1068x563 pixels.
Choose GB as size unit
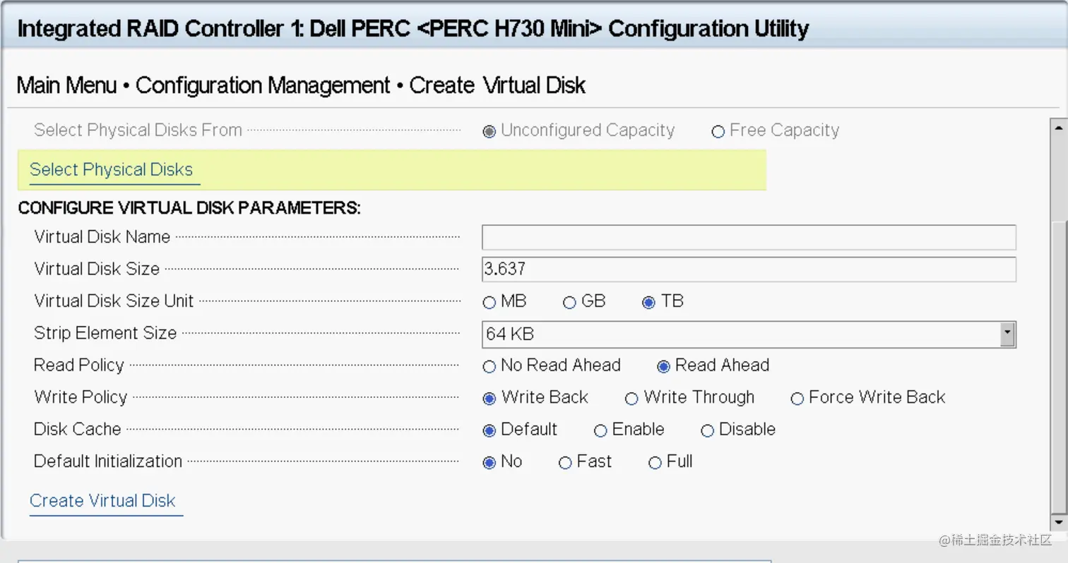[x=569, y=303]
